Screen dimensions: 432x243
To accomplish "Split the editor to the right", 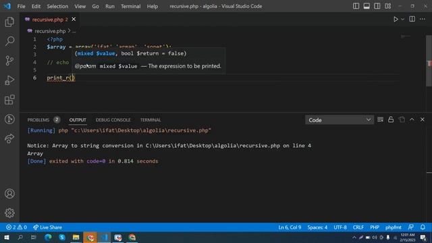I will 412,19.
